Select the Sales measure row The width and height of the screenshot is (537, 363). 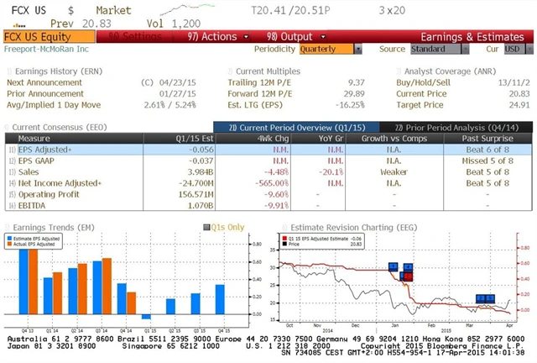point(268,172)
